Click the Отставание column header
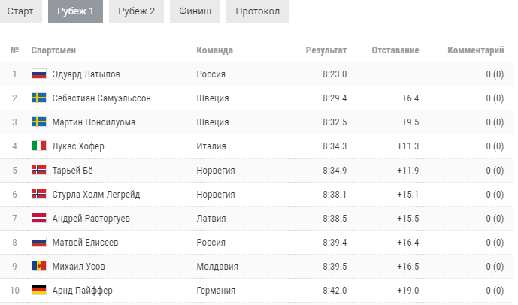Viewport: 518px width, 305px height. [x=395, y=50]
